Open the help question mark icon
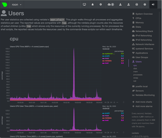Screen dimensions: 162x138 click(x=145, y=4)
